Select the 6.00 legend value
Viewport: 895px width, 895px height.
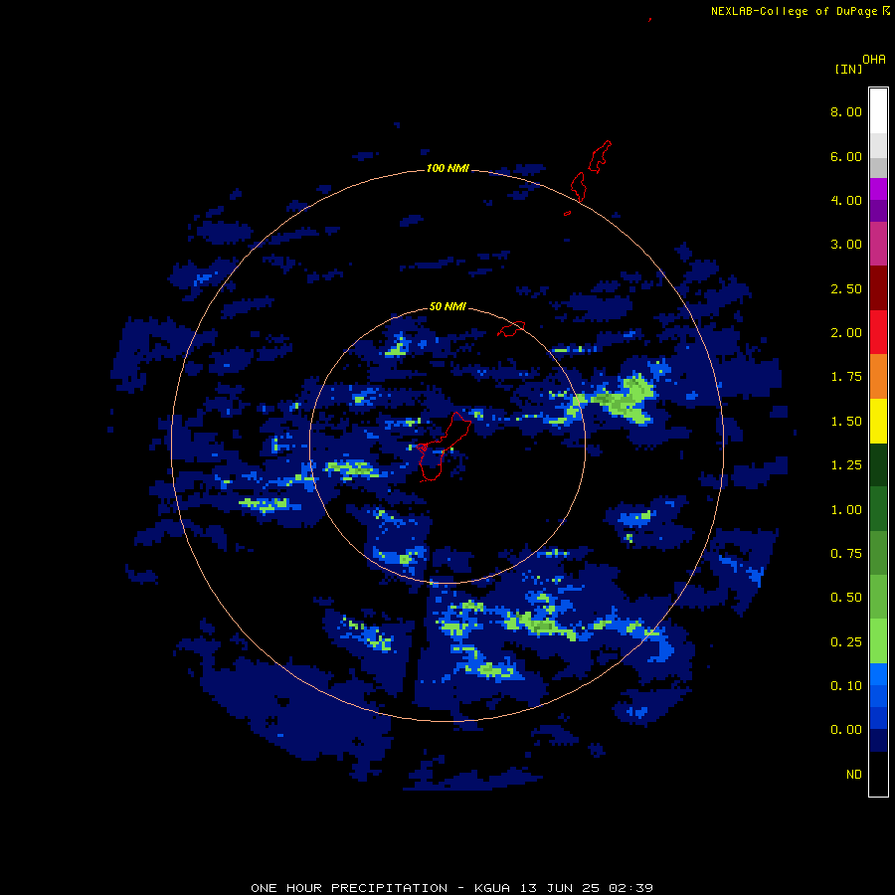tap(846, 156)
